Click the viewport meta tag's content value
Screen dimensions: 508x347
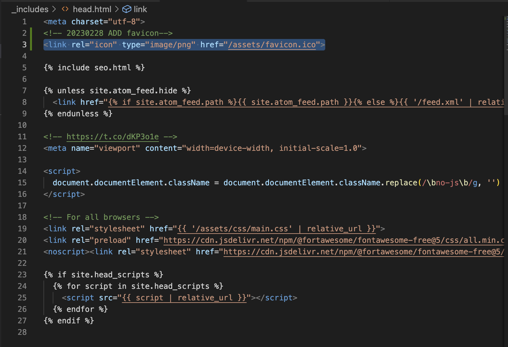[x=272, y=148]
